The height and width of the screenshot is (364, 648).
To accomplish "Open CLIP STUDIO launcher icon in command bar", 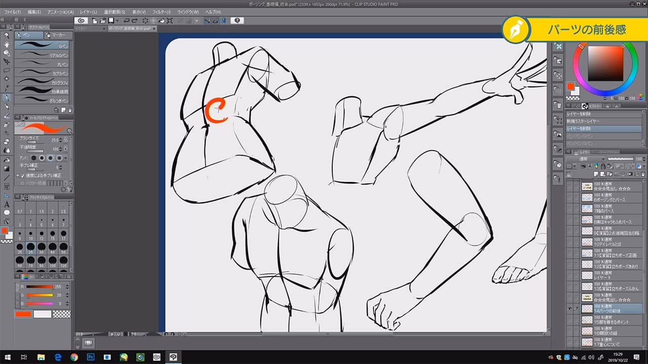I will [x=81, y=21].
